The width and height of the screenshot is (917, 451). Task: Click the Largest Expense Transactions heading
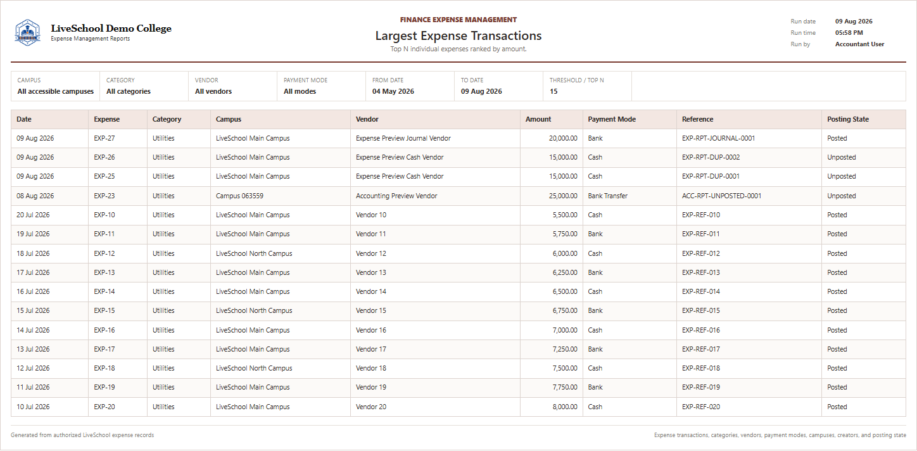pos(458,36)
